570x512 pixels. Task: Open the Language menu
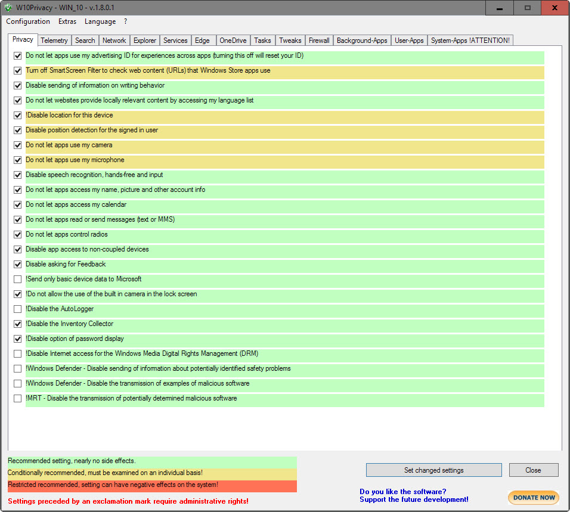tap(100, 21)
